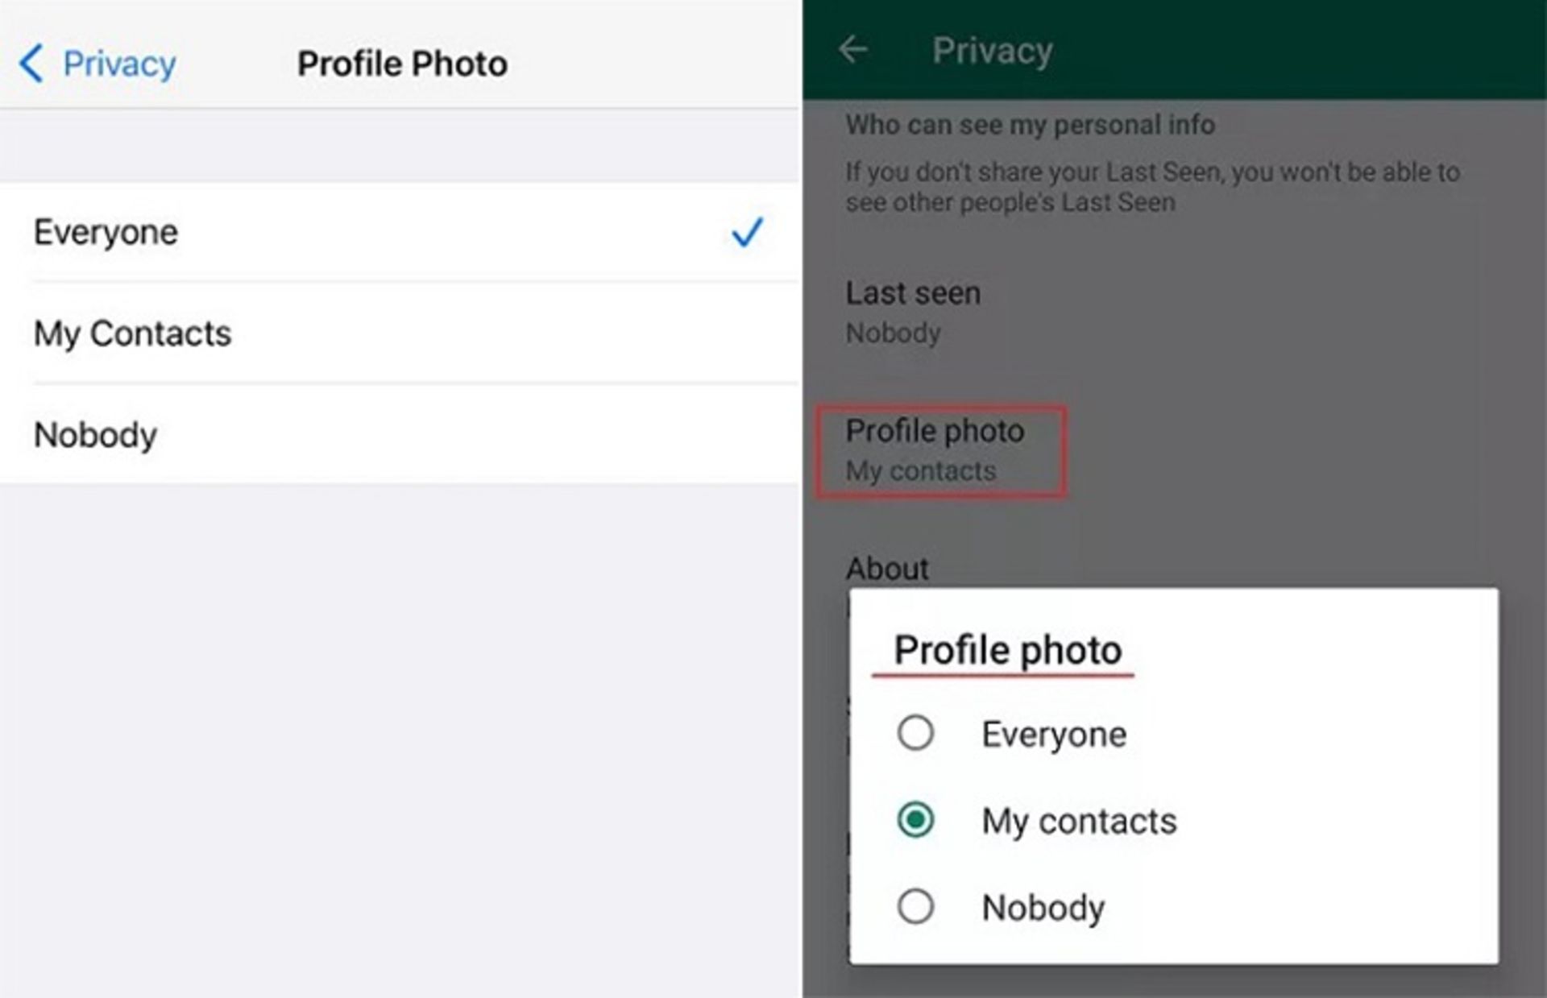Select the Nobody radio button in dialog

pos(915,906)
